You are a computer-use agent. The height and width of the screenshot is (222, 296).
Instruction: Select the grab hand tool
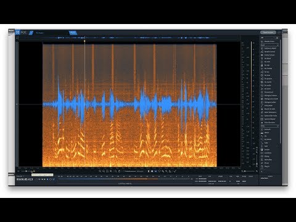coord(119,171)
